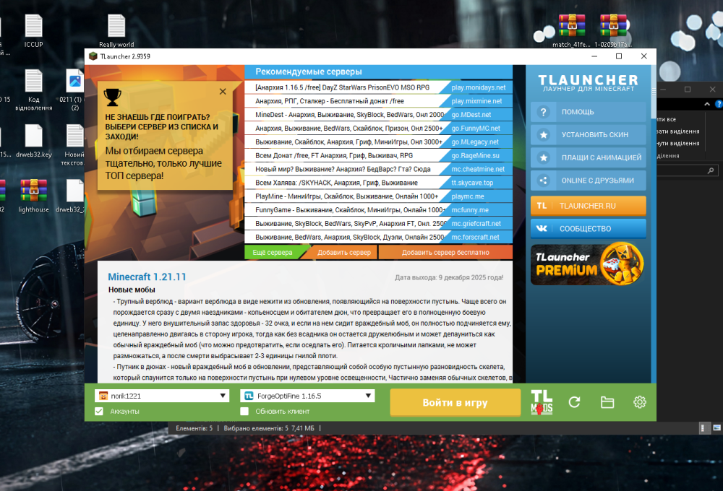Click Рекомендуемые серверы header
Image resolution: width=723 pixels, height=491 pixels.
coord(309,72)
